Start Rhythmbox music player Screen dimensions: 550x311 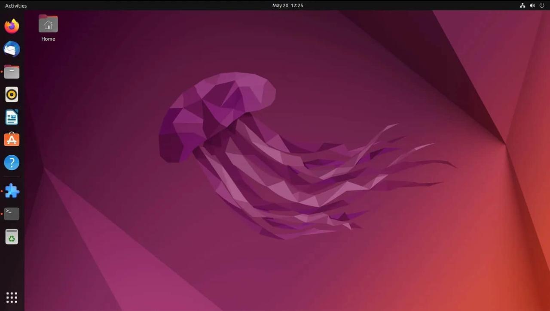[12, 94]
